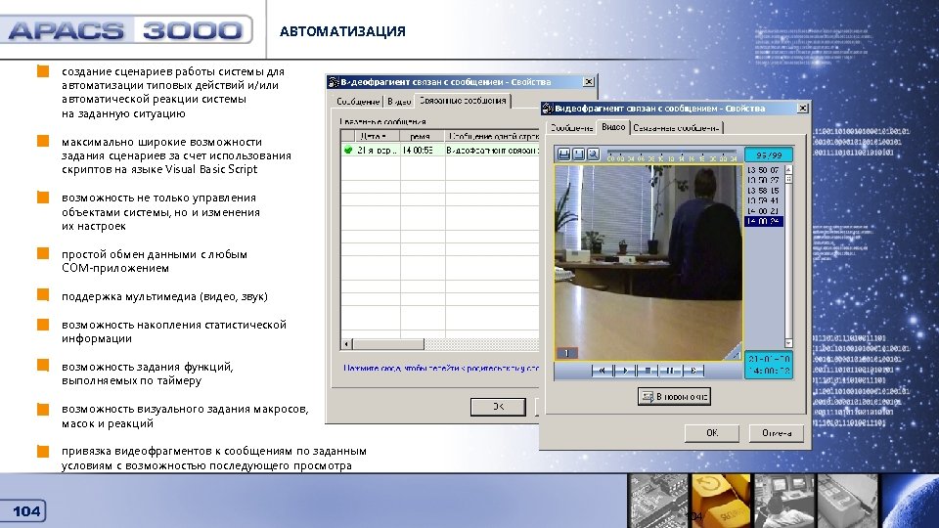Select the 14:00:21 time entry
Viewport: 939px width, 528px height.
click(x=763, y=211)
